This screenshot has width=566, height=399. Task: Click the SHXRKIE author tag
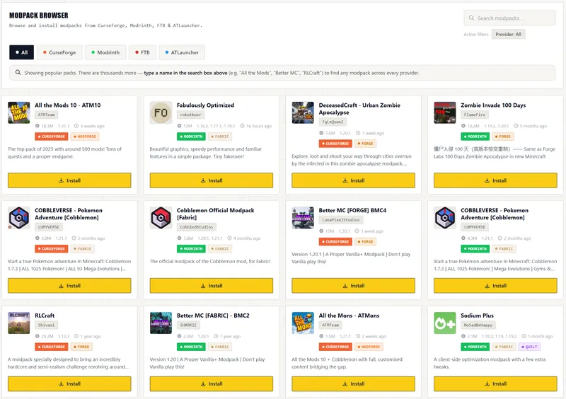(188, 325)
